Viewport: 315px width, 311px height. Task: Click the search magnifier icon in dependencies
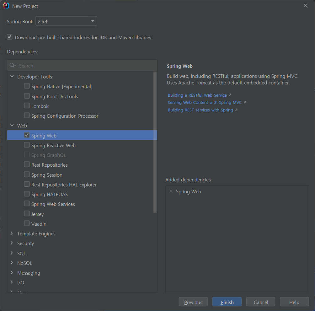(13, 66)
